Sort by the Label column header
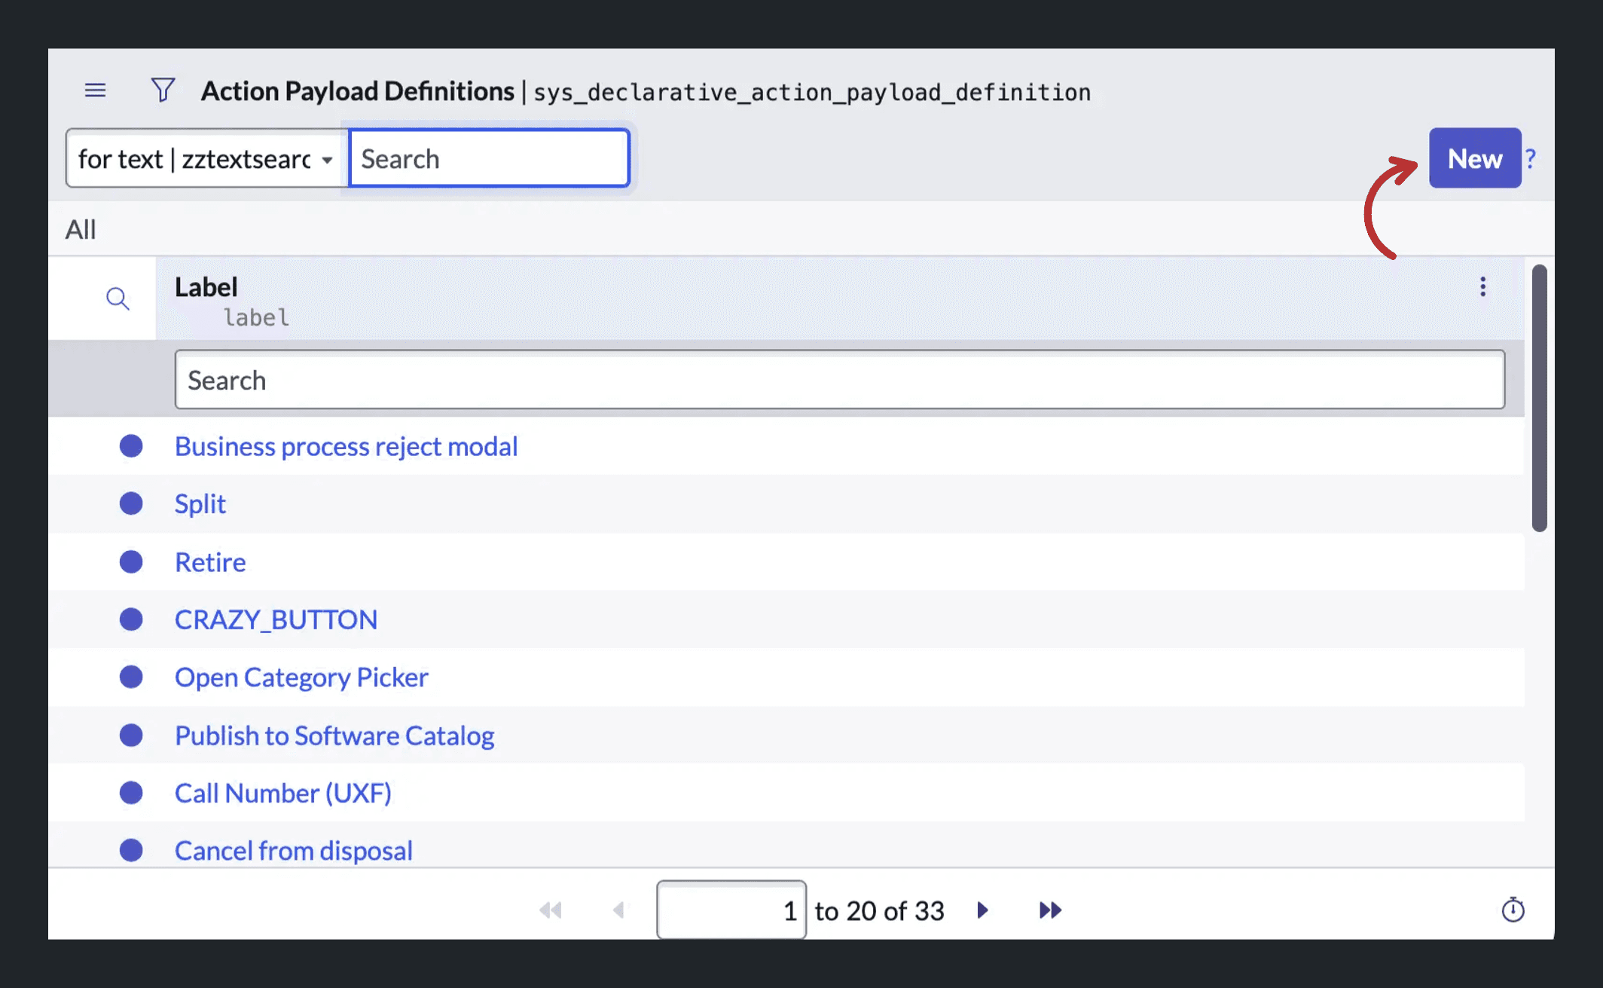The image size is (1603, 988). pyautogui.click(x=206, y=287)
